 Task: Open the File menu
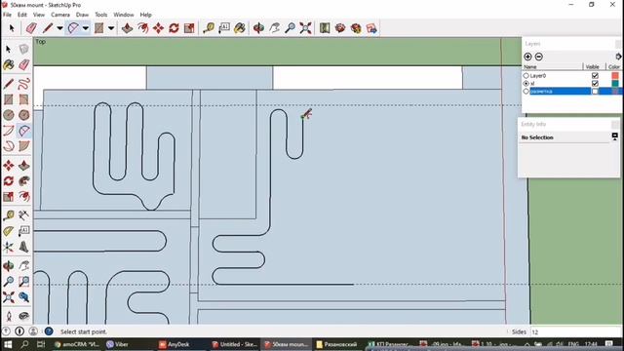[7, 15]
